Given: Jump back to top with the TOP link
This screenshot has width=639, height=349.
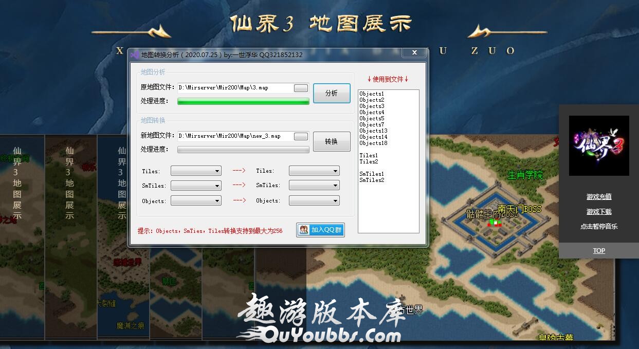Looking at the screenshot, I should pos(599,250).
